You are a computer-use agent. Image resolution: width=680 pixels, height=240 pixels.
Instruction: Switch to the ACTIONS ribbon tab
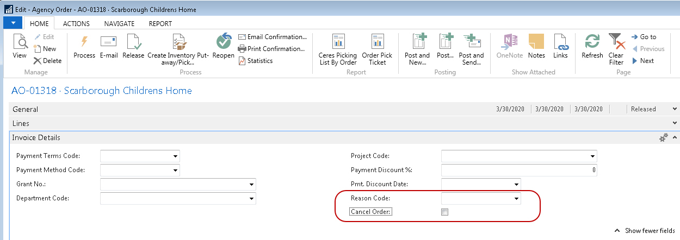click(76, 23)
